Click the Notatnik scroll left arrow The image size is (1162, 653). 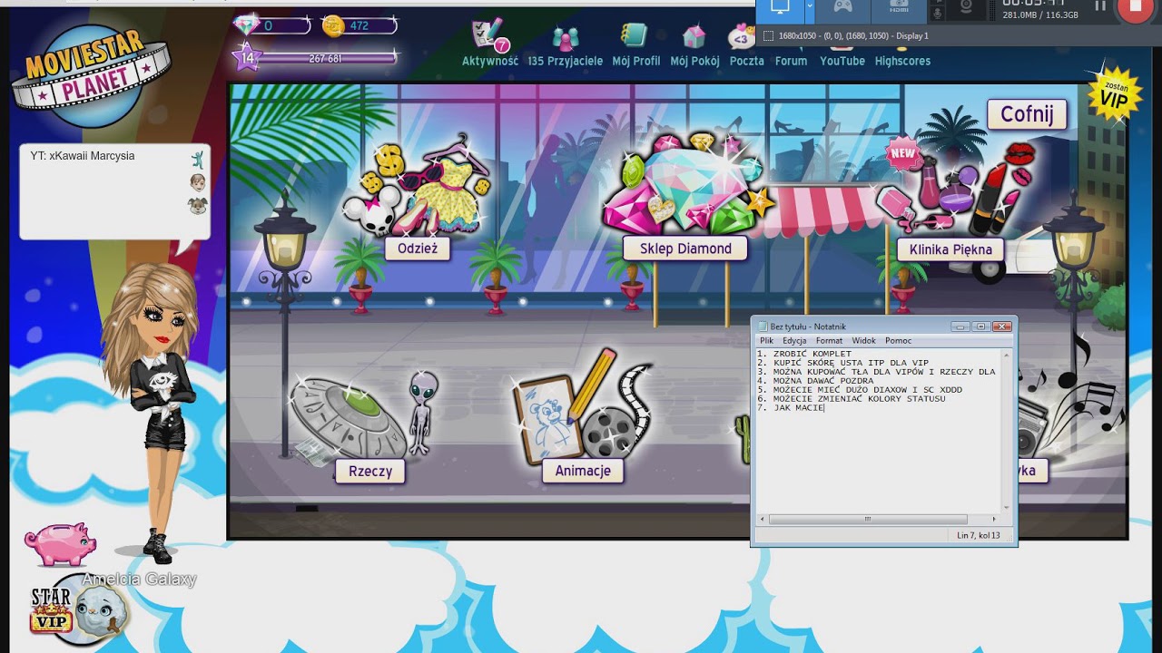pyautogui.click(x=762, y=520)
